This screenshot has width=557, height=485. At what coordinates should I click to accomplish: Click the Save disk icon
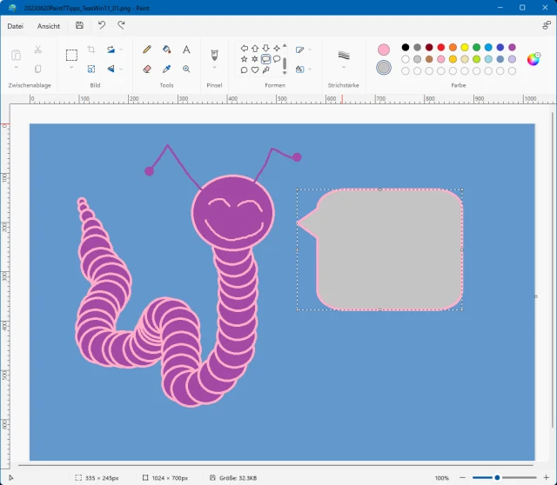pyautogui.click(x=80, y=26)
